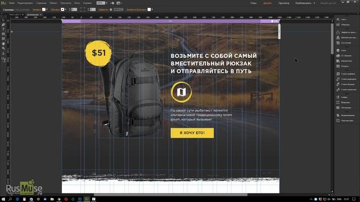Close the Домашняя document tab

[40, 15]
